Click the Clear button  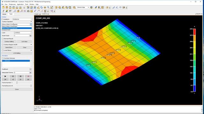click(25, 47)
